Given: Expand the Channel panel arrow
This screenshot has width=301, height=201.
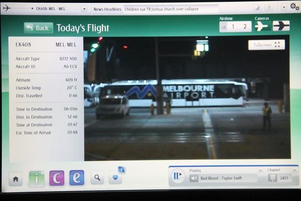Looking at the screenshot, I should [x=295, y=170].
